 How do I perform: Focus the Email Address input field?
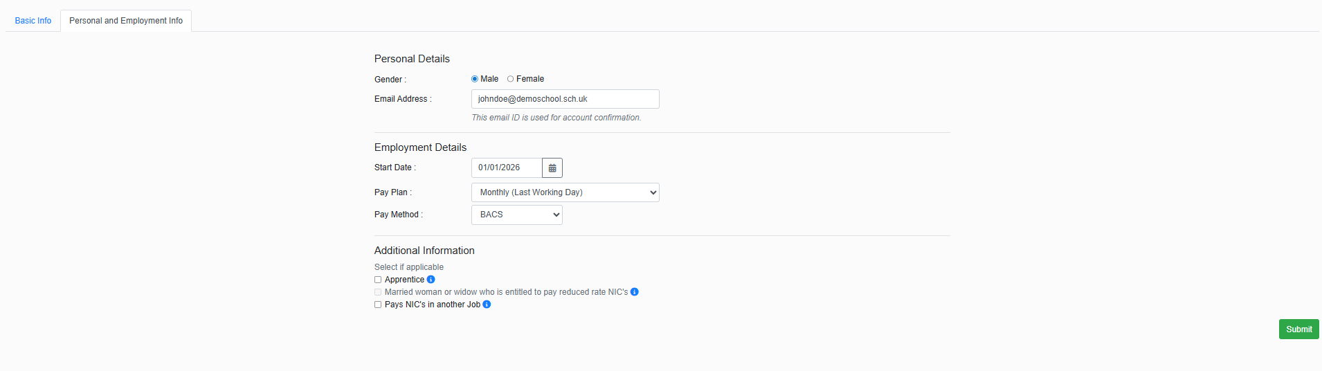tap(565, 99)
